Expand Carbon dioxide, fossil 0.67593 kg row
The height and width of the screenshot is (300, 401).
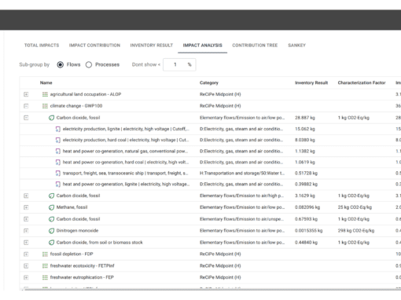[x=26, y=219]
